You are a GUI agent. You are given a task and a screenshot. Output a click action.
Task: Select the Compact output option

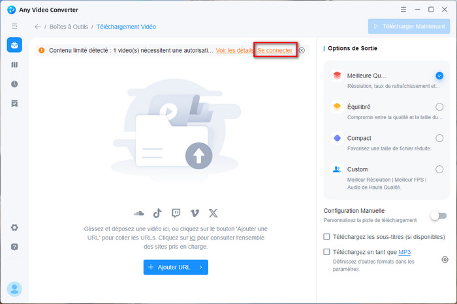pyautogui.click(x=439, y=138)
